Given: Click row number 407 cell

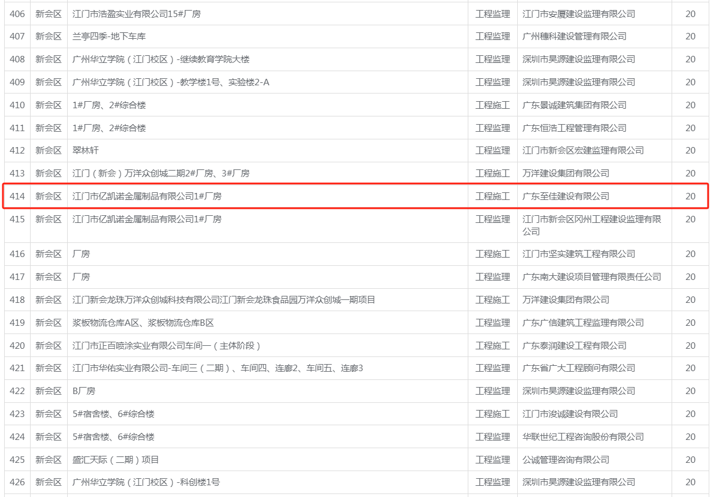Looking at the screenshot, I should pos(17,36).
